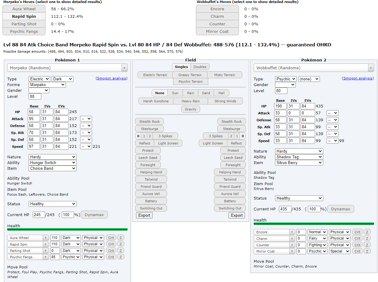Open the Mirror Coat category dropdown
This screenshot has width=378, height=282.
[339, 251]
